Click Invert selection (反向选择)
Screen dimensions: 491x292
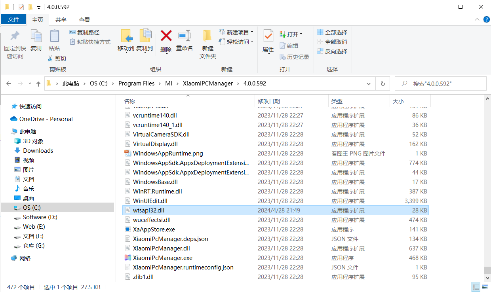point(332,51)
